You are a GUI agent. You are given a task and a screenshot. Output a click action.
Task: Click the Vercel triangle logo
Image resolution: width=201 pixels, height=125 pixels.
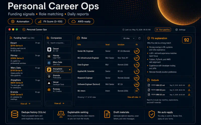coord(49,83)
